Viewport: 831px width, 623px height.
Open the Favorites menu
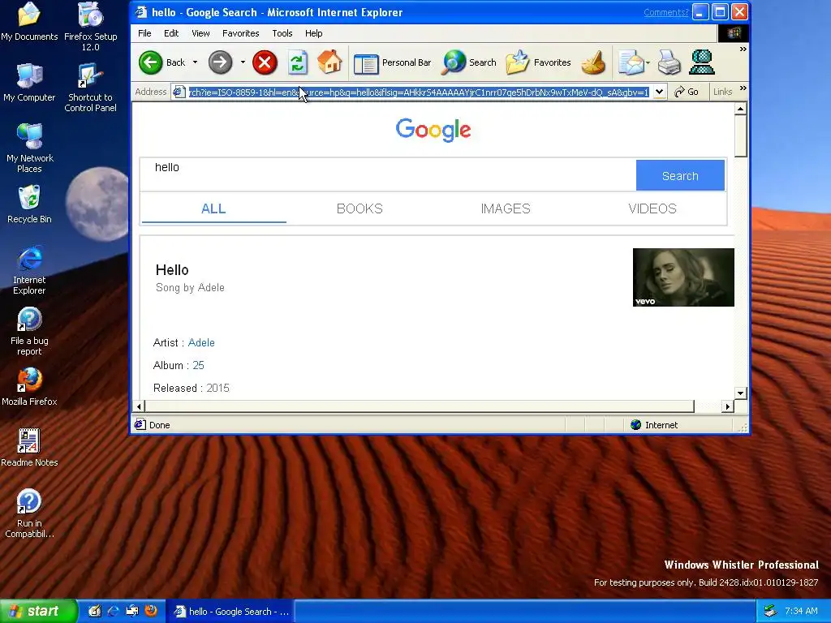tap(240, 33)
